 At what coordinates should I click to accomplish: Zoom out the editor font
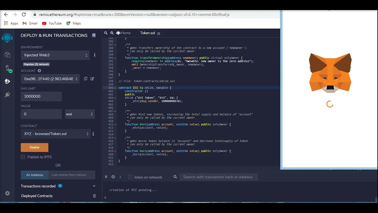point(106,33)
